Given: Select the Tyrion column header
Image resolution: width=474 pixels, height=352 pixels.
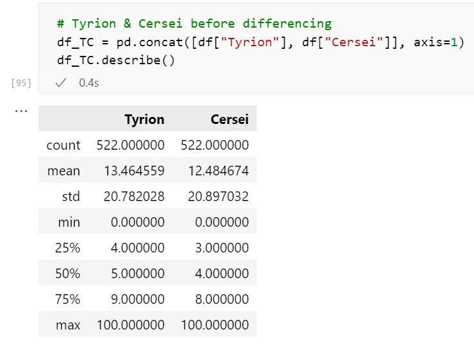Looking at the screenshot, I should [x=144, y=119].
